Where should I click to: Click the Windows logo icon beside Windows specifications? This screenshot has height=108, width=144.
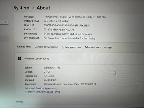point(19,58)
